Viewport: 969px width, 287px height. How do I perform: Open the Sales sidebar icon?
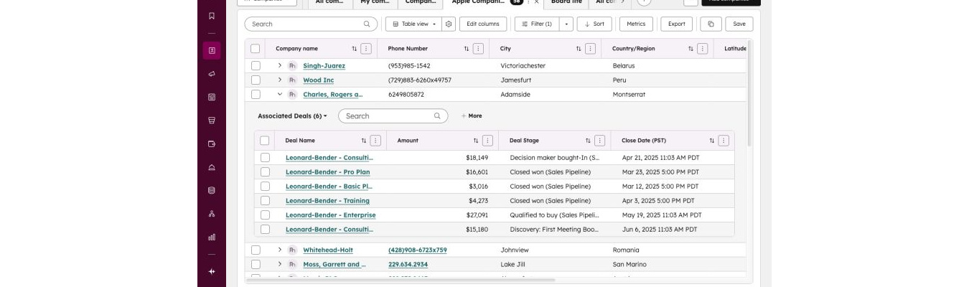pos(212,143)
